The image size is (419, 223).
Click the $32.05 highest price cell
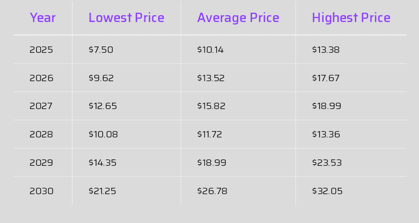(x=327, y=191)
